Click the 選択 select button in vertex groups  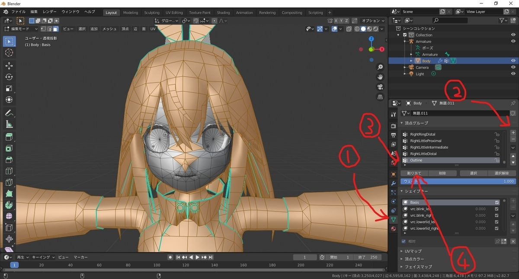(473, 173)
